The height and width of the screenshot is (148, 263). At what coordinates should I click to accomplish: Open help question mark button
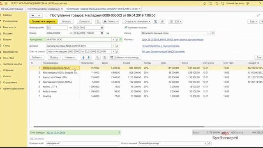pyautogui.click(x=261, y=21)
